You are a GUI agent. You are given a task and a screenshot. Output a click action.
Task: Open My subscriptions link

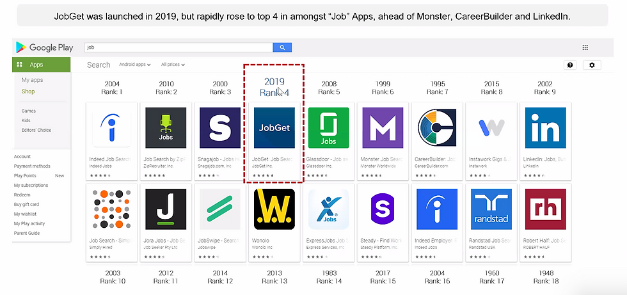[x=31, y=186]
